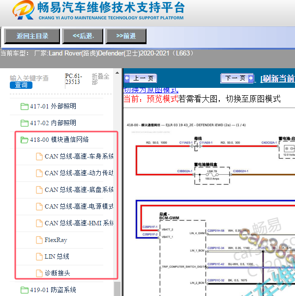The height and width of the screenshot is (296, 295).
Task: Go to previous page with 上一页
Action: pos(140,79)
